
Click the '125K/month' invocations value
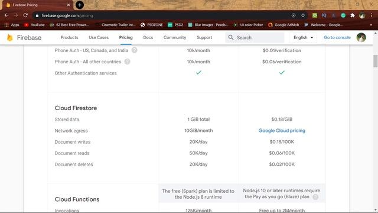[x=198, y=211]
